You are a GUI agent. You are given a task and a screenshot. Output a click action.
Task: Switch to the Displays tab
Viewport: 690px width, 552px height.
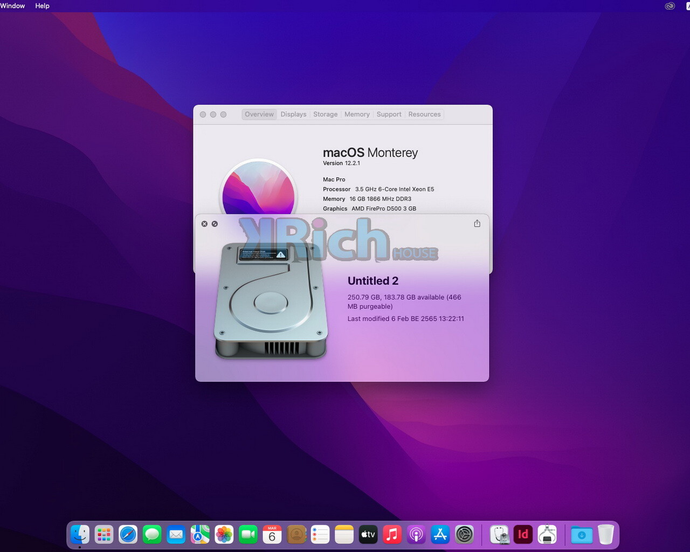pyautogui.click(x=293, y=114)
